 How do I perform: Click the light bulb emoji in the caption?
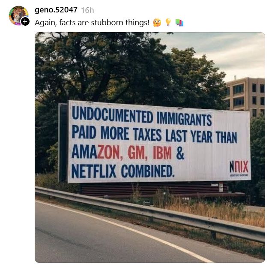pyautogui.click(x=168, y=23)
